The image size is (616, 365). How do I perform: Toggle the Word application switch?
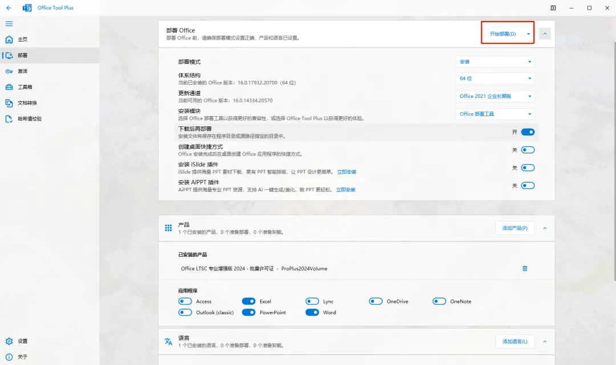(313, 313)
